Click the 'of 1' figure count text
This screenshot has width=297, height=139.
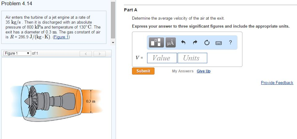pyautogui.click(x=35, y=53)
